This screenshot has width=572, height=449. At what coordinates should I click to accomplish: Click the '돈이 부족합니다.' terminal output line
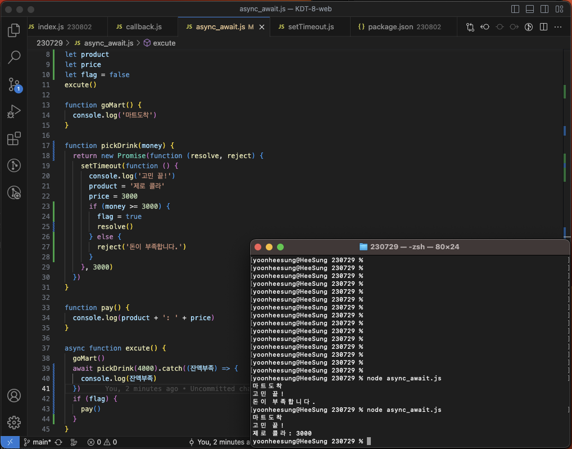click(284, 402)
